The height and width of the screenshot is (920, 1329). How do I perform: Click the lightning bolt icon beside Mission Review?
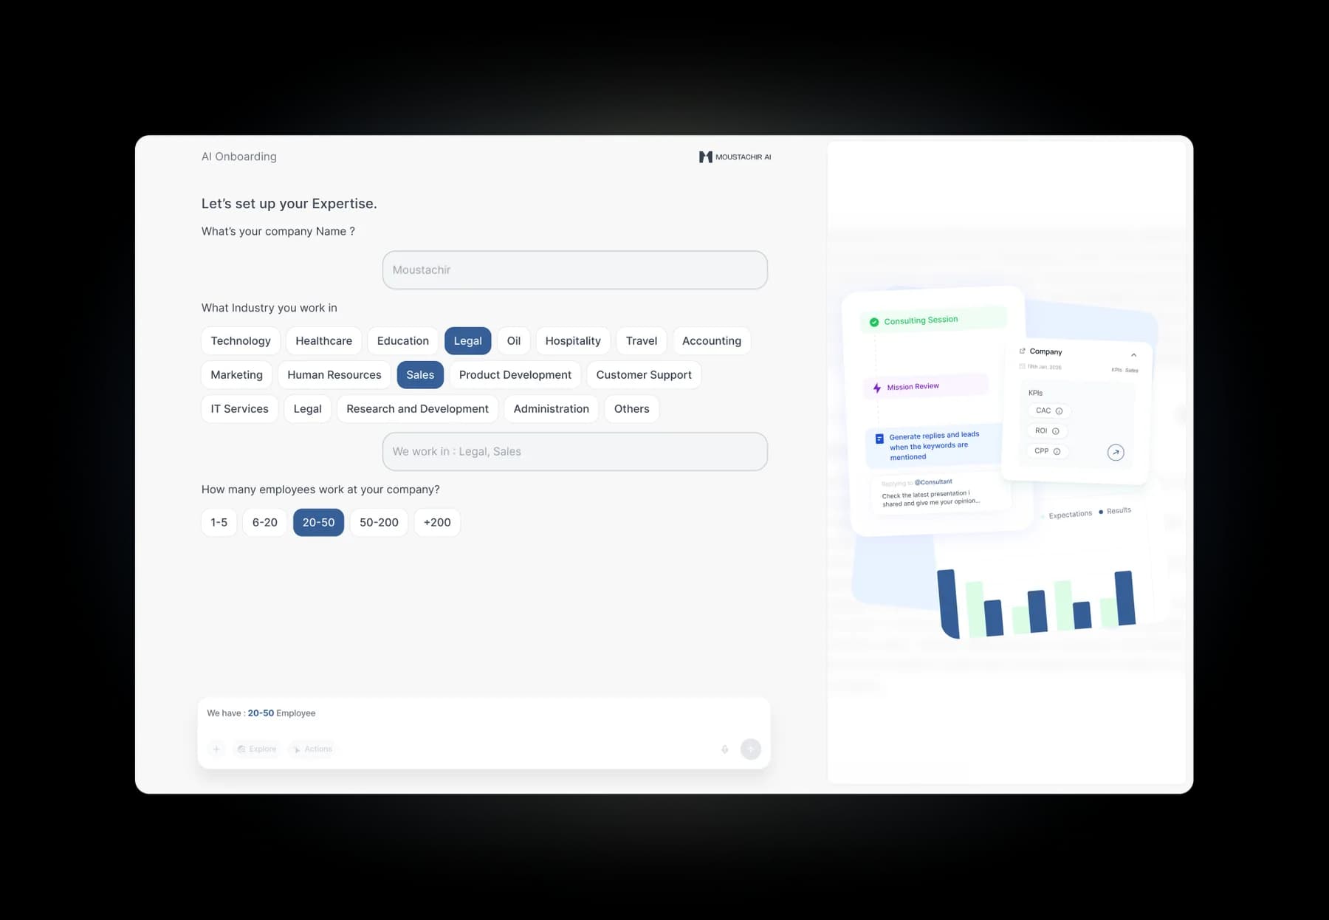877,388
